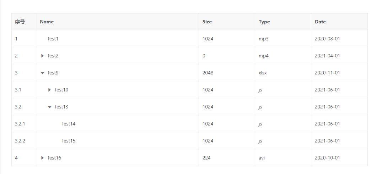Viewport: 377px width, 174px height.
Task: Select the Test1 row name
Action: coord(53,39)
